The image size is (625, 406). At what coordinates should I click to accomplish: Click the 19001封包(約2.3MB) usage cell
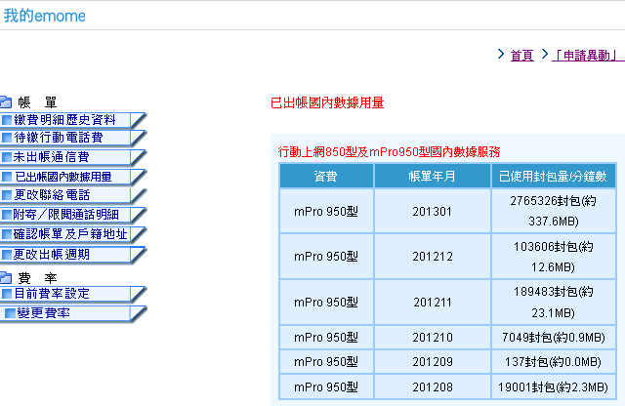tap(554, 386)
